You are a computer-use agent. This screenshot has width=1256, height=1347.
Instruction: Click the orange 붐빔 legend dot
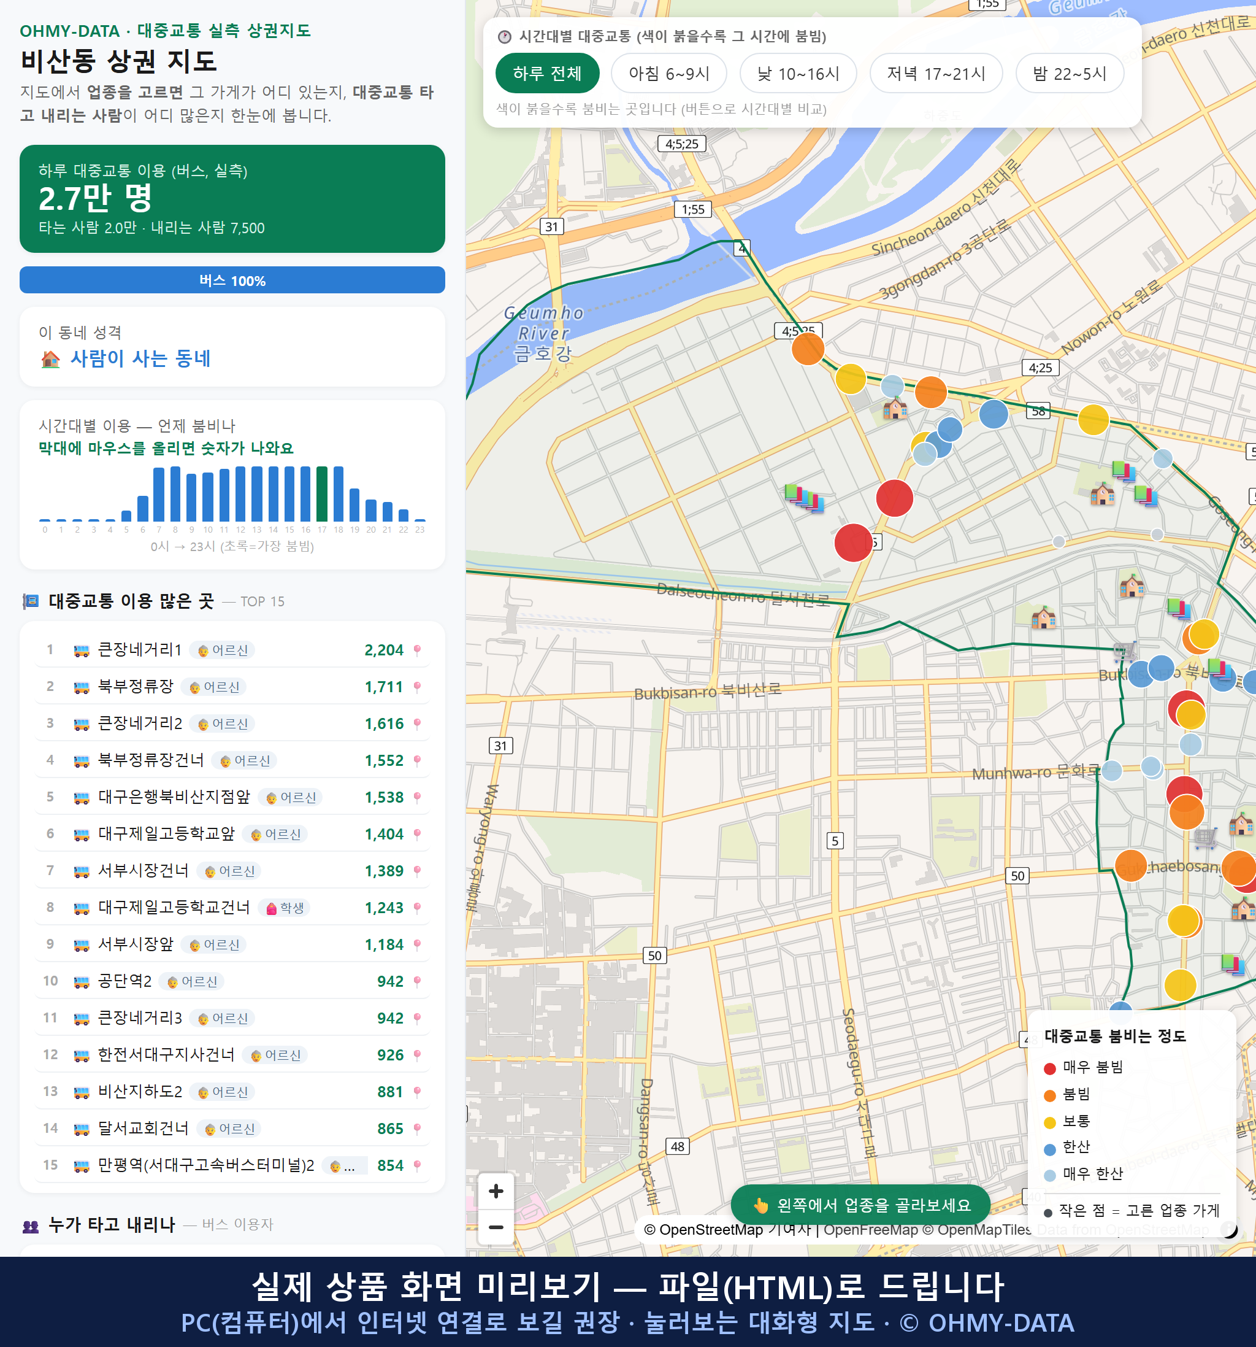coord(1050,1095)
